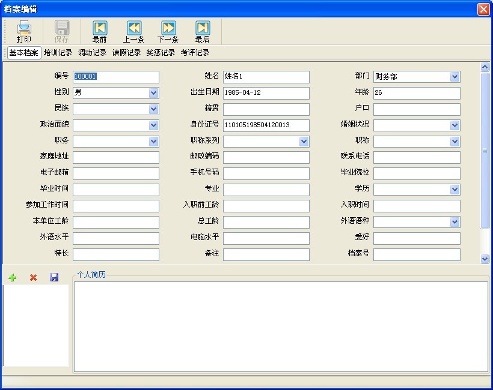The width and height of the screenshot is (493, 390).
Task: Click the 档案号 input field
Action: click(417, 254)
